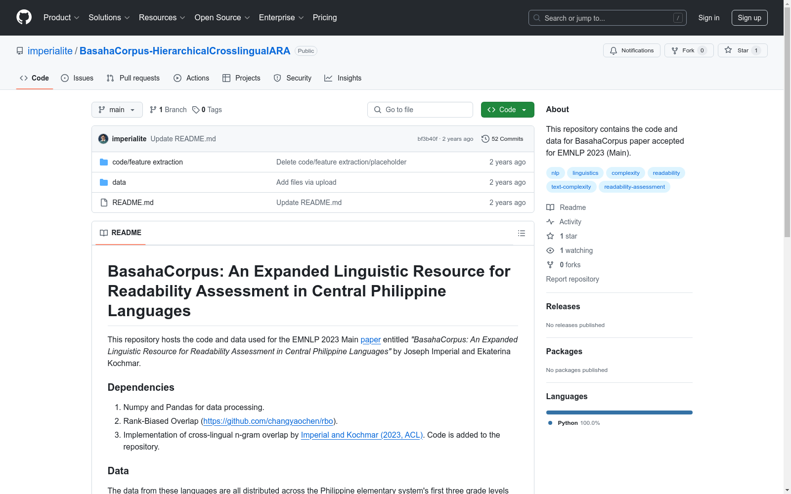Click the eye icon beside 1 watching
791x494 pixels.
pyautogui.click(x=550, y=250)
